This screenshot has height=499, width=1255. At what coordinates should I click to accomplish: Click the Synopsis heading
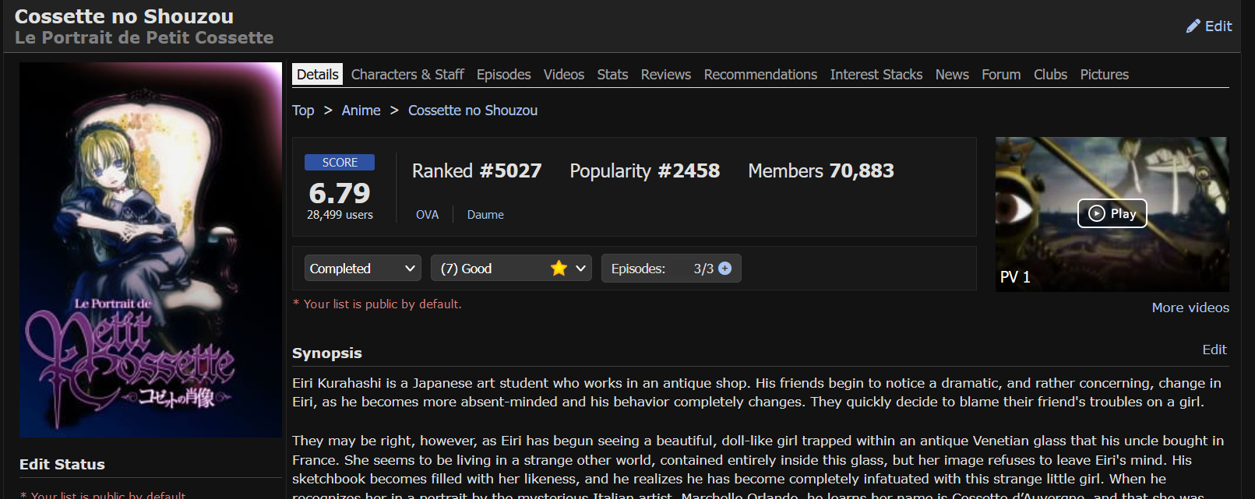[x=327, y=353]
